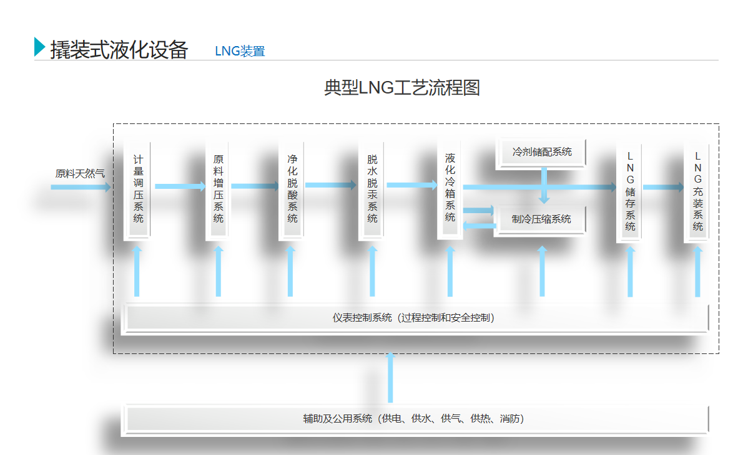Select the 液化冷箱系统 box
The width and height of the screenshot is (743, 455).
pyautogui.click(x=450, y=189)
